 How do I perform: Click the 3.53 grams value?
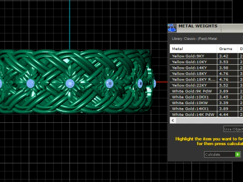pyautogui.click(x=224, y=62)
